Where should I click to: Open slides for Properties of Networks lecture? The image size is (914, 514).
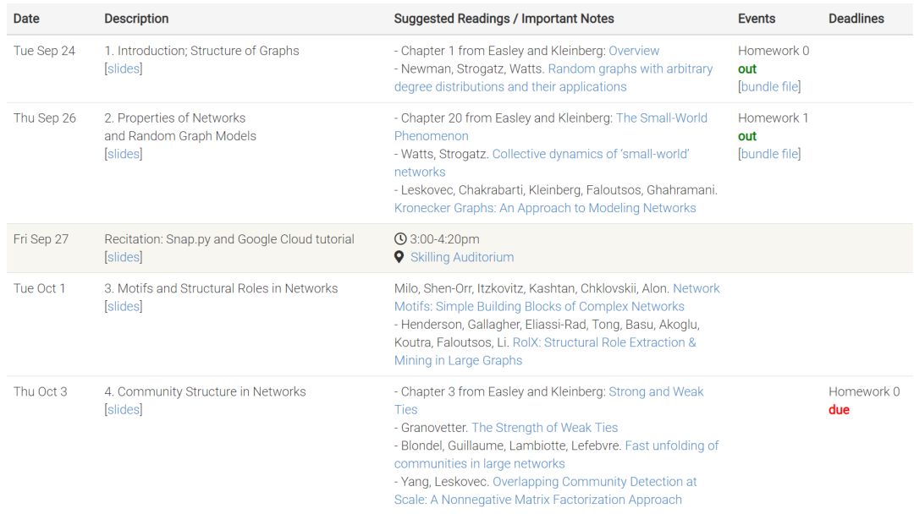pyautogui.click(x=124, y=154)
